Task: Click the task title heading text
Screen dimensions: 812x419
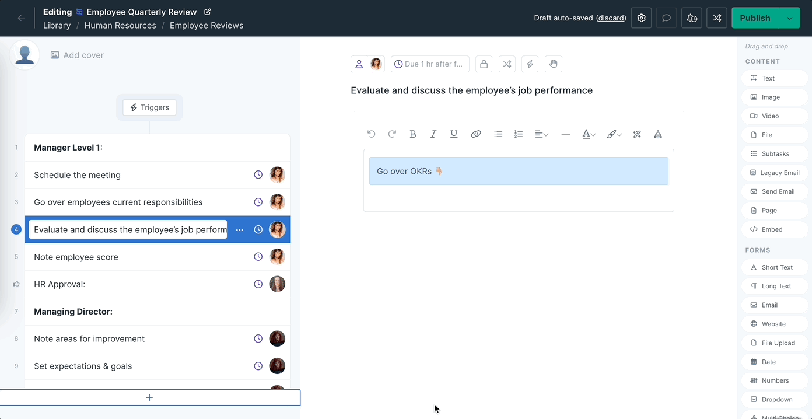Action: click(472, 90)
